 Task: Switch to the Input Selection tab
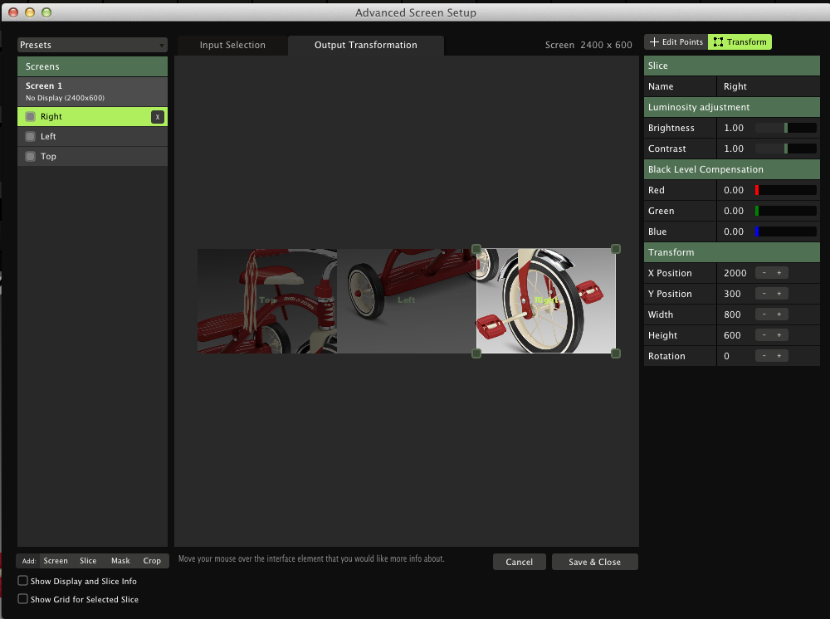[x=232, y=46]
